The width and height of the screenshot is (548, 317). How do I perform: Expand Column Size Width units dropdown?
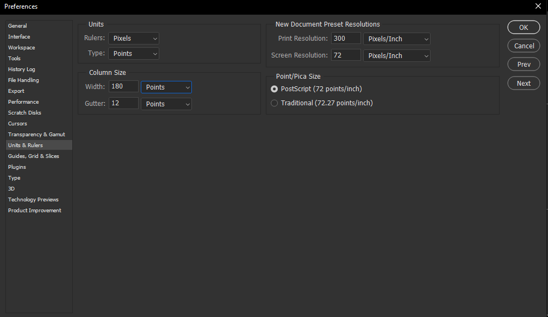(x=166, y=87)
